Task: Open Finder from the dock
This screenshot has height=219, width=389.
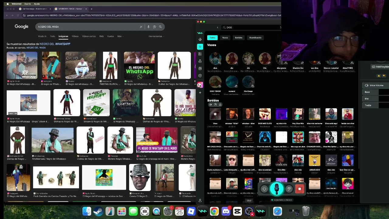Action: tap(87, 211)
